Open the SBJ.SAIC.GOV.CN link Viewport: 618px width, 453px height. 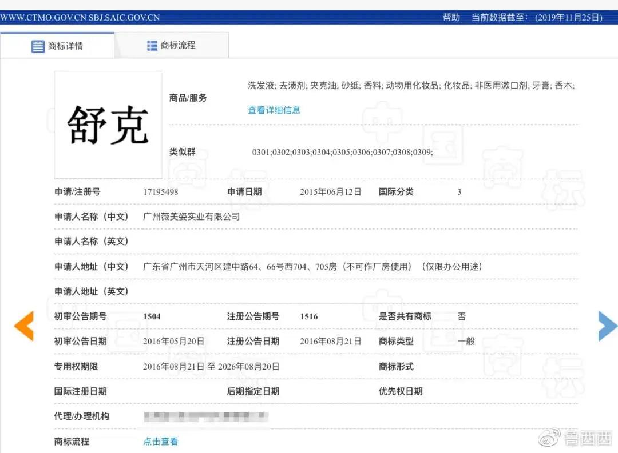point(125,17)
